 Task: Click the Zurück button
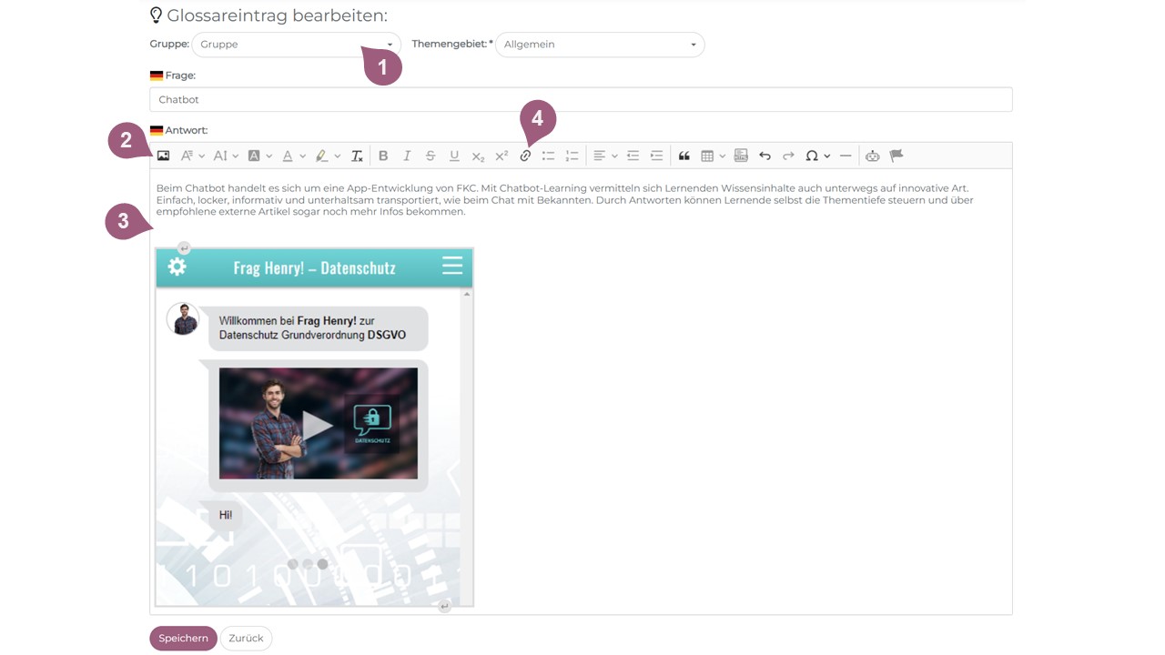pos(246,639)
